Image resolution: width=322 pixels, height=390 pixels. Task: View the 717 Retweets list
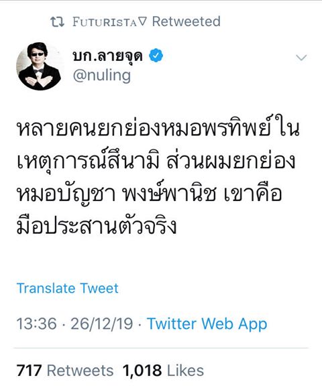[65, 371]
